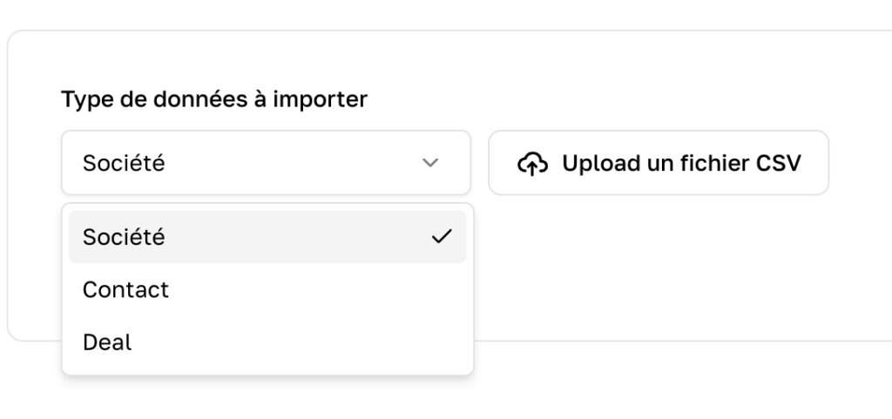892x419 pixels.
Task: Keep Société selected in the options list
Action: (124, 236)
